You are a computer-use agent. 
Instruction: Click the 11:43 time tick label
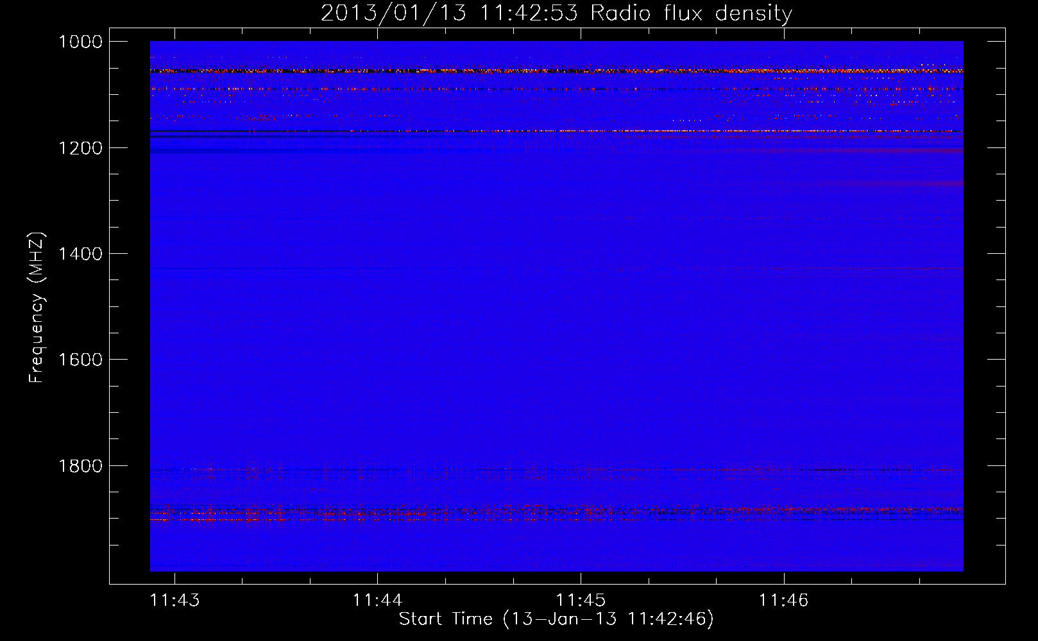coord(174,600)
